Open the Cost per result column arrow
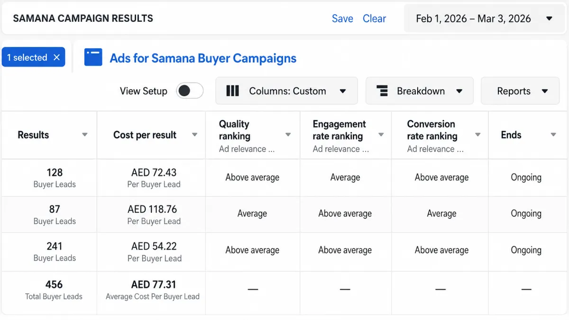Screen dimensions: 569x320 [194, 135]
